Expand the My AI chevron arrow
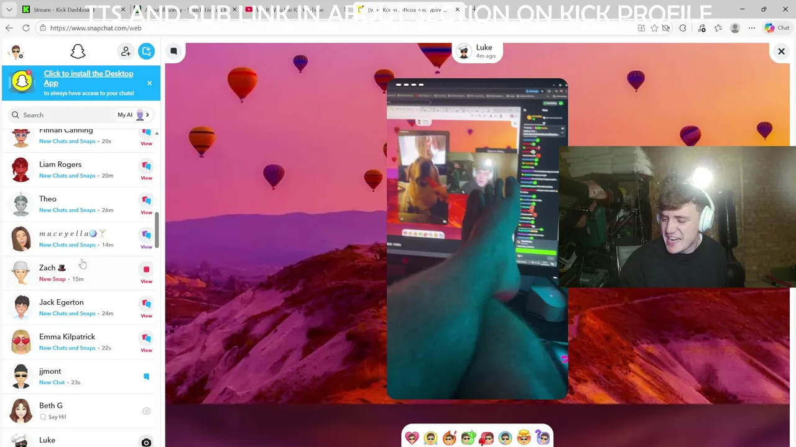The height and width of the screenshot is (447, 796). [147, 115]
